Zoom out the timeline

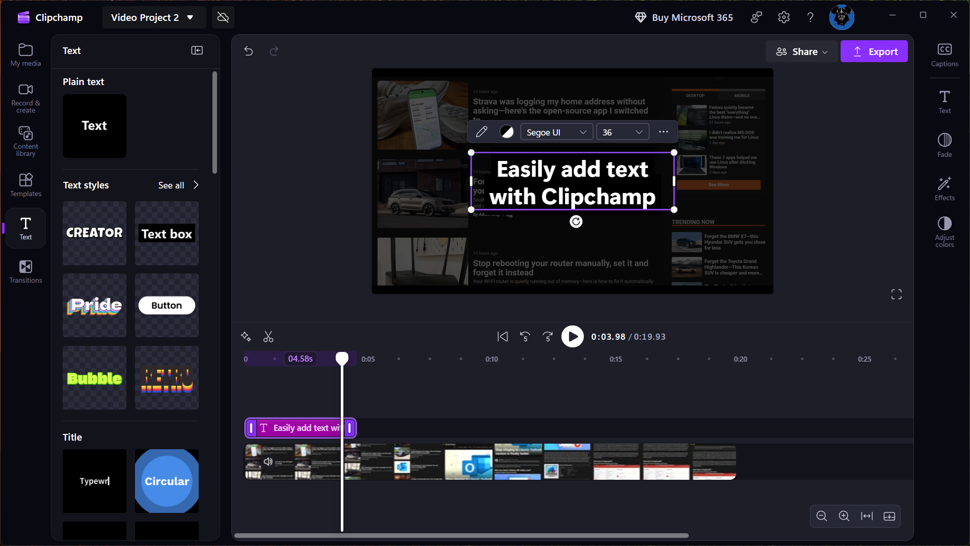point(822,516)
